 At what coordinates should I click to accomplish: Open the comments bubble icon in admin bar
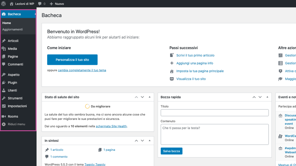pyautogui.click(x=40, y=4)
